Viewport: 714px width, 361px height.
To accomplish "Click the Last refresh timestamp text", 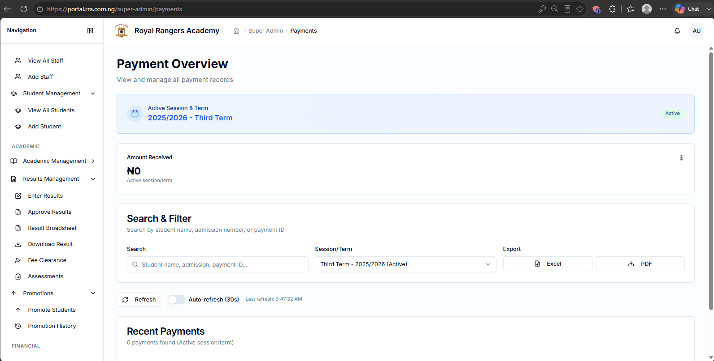I will tap(274, 299).
